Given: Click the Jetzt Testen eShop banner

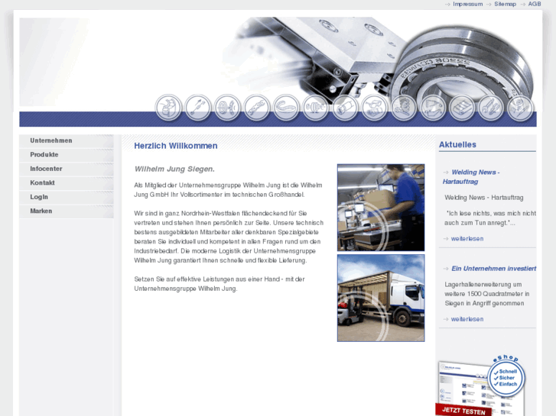Looking at the screenshot, I should click(x=464, y=411).
